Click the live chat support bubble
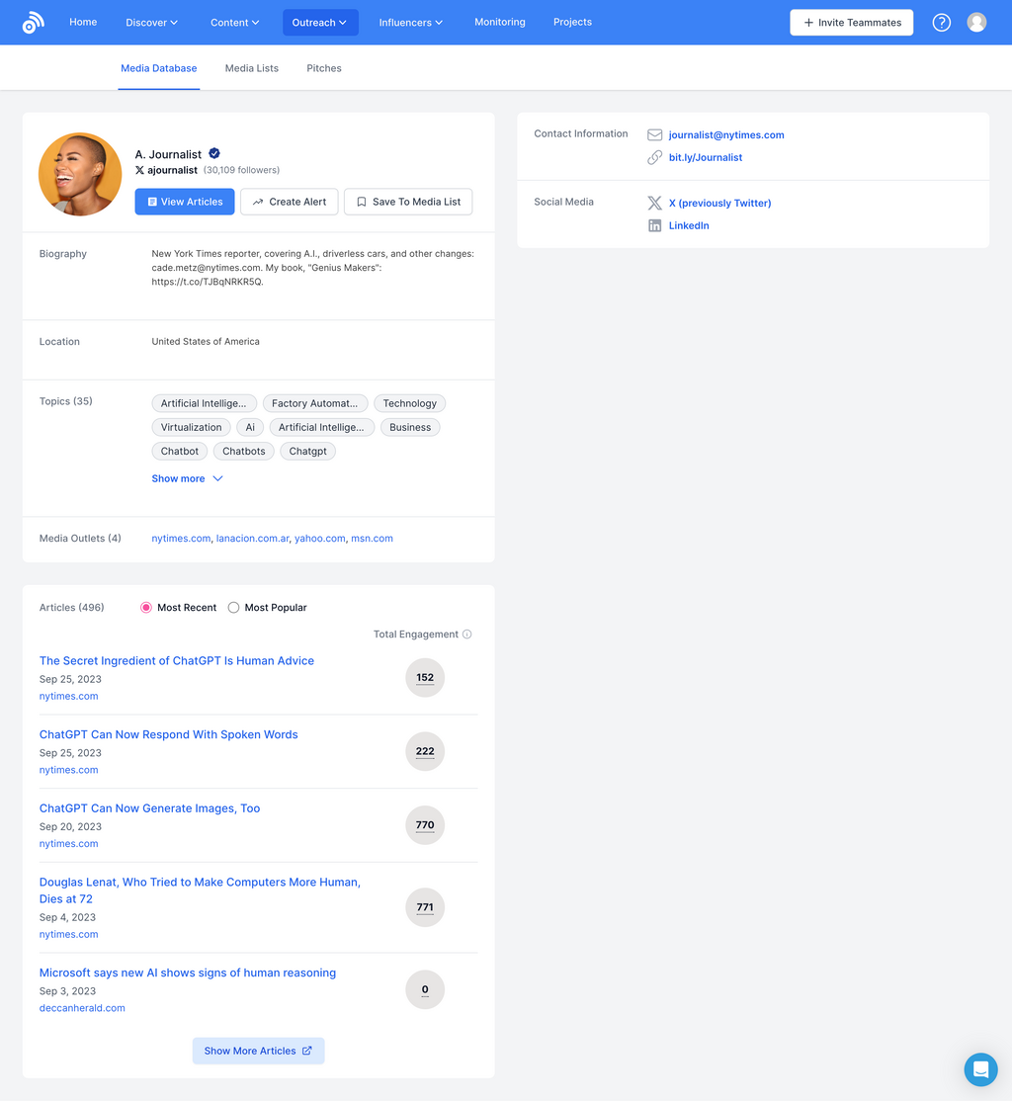The image size is (1012, 1101). (x=980, y=1069)
